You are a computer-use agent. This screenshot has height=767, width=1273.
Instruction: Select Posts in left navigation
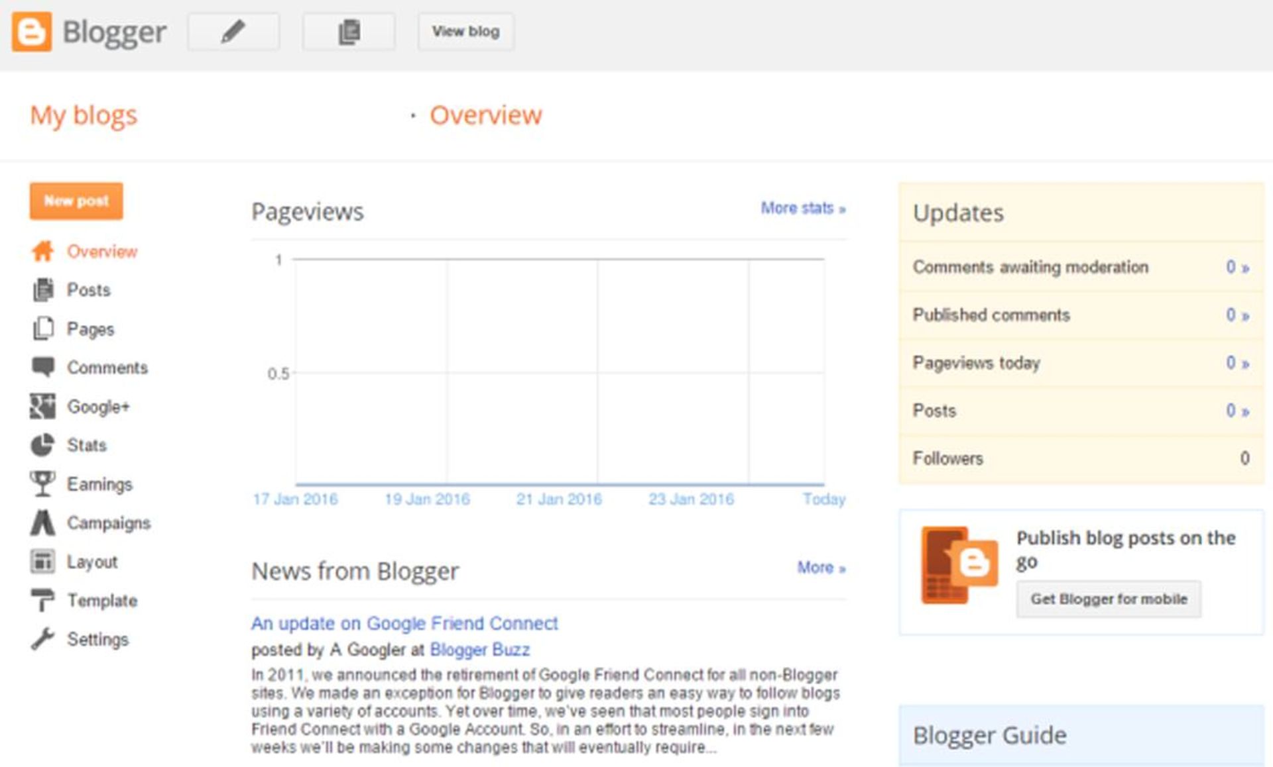point(88,290)
